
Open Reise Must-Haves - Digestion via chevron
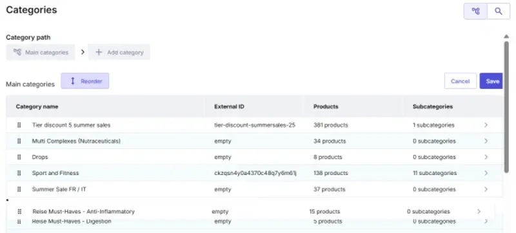[486, 221]
